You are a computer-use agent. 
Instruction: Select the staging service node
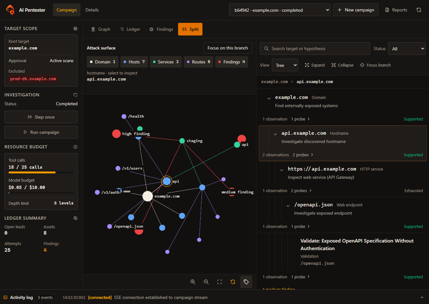pyautogui.click(x=182, y=141)
